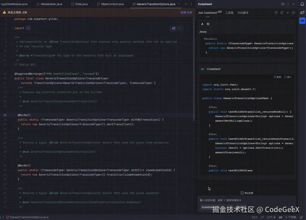The width and height of the screenshot is (306, 220).
Task: Click the editor vertical scrollbar
Action: pyautogui.click(x=194, y=69)
